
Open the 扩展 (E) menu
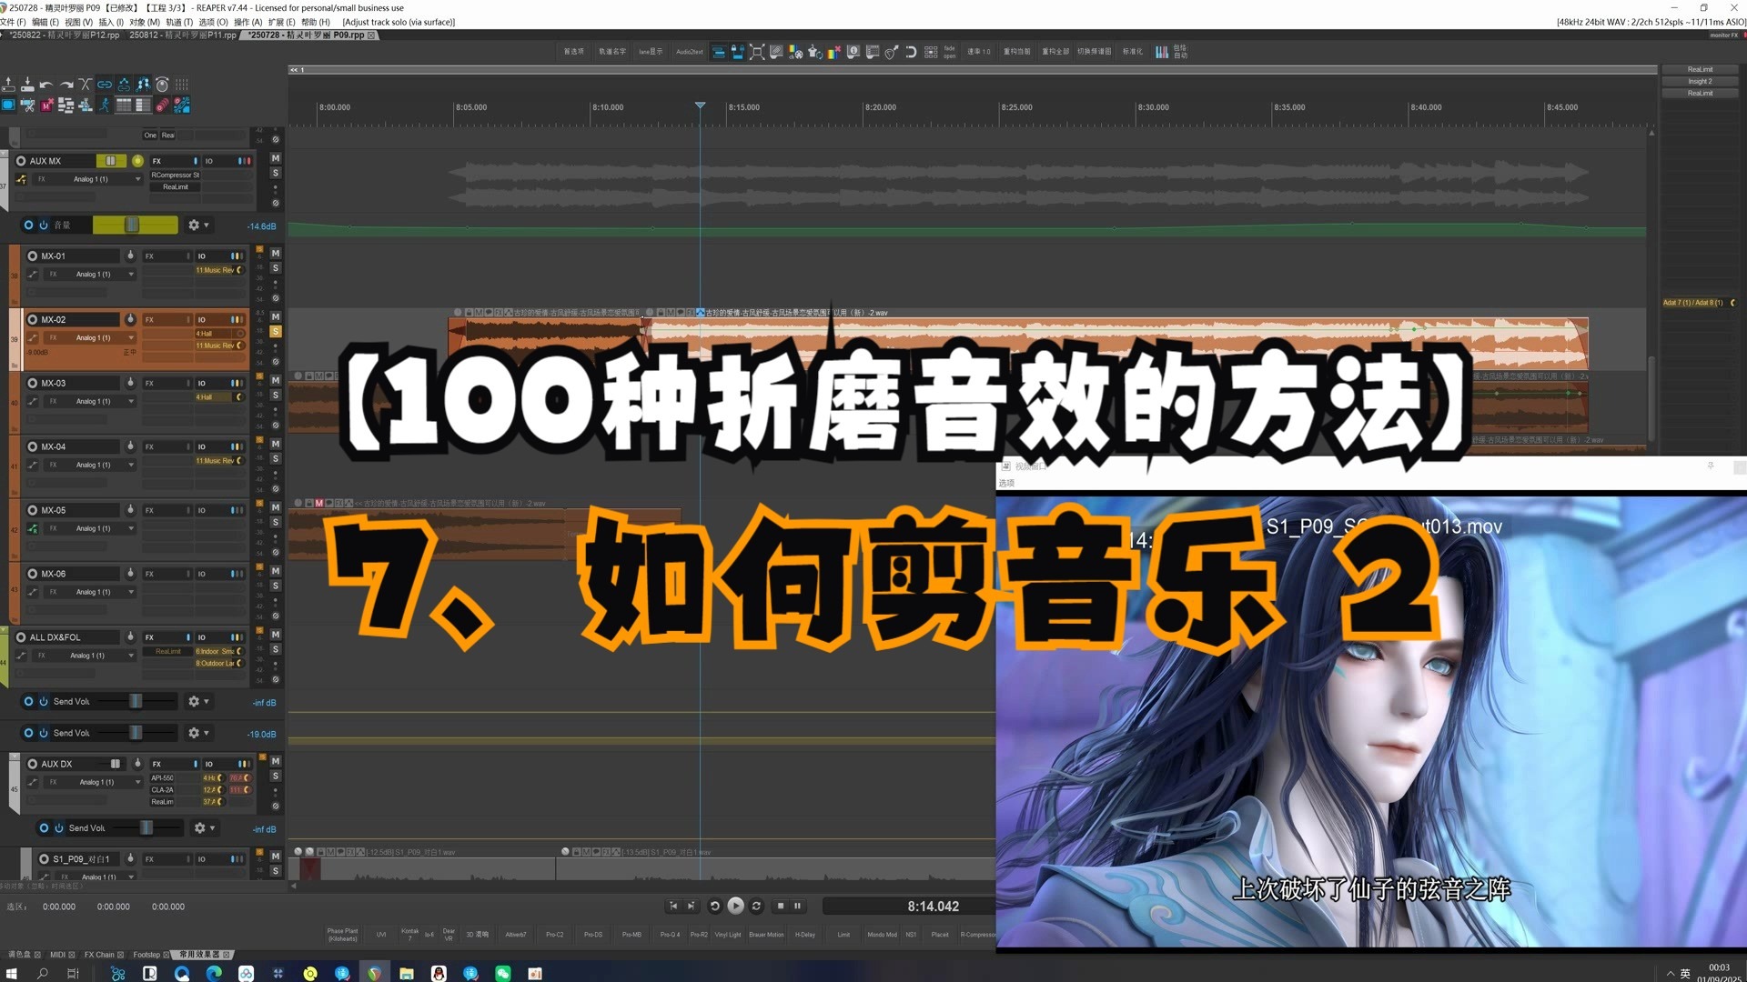click(x=282, y=22)
